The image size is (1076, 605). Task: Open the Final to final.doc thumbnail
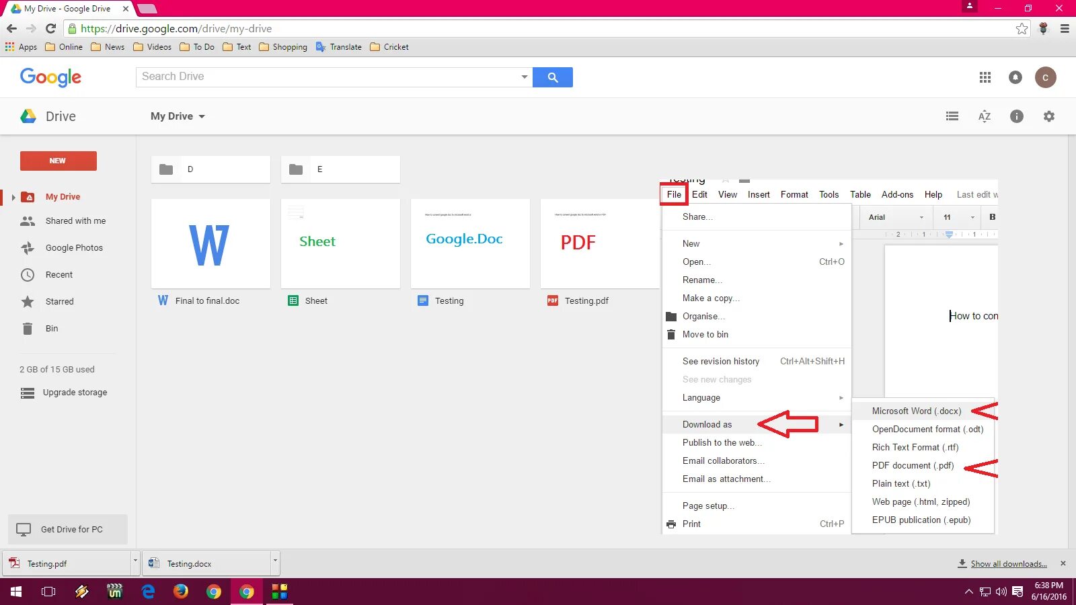tap(210, 243)
